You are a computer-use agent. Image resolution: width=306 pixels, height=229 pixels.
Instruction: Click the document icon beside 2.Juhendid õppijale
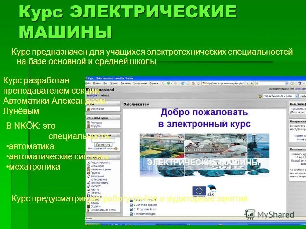(x=132, y=205)
